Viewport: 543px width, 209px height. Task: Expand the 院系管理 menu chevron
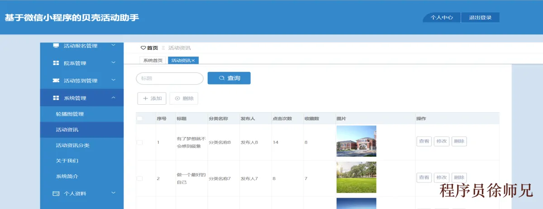click(113, 63)
